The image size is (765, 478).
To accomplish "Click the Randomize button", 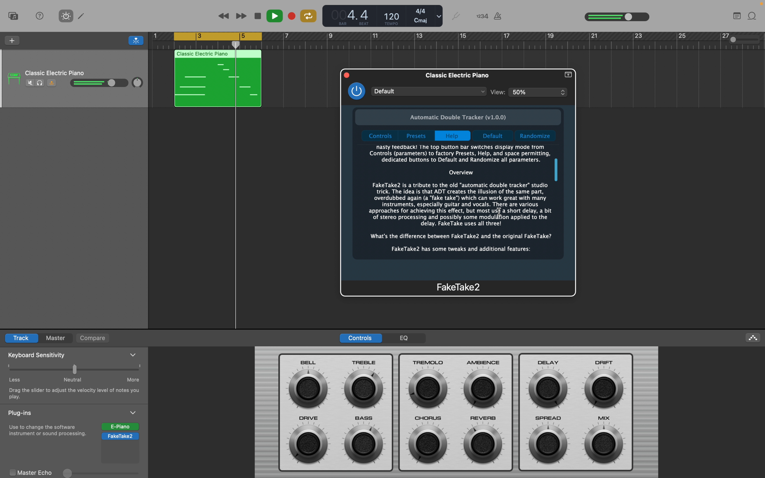I will point(535,136).
